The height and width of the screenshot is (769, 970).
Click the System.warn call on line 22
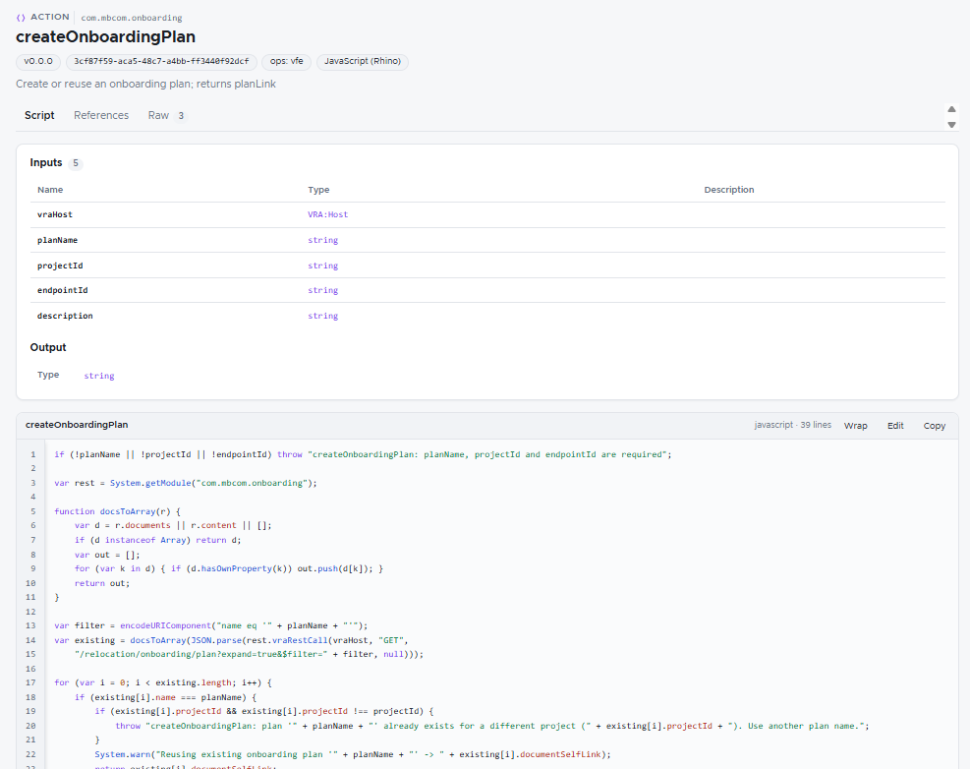(x=353, y=754)
